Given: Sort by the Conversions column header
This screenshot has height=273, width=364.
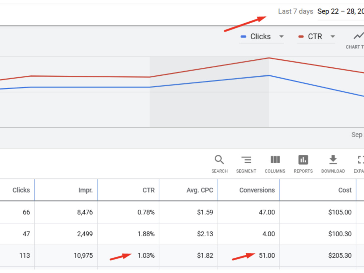Looking at the screenshot, I should [x=257, y=190].
